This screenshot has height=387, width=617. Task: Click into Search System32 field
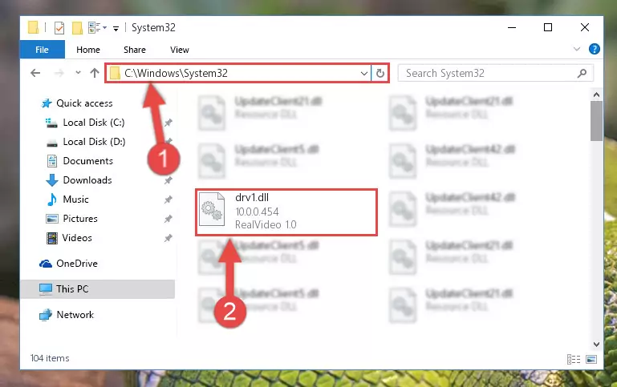pos(490,73)
